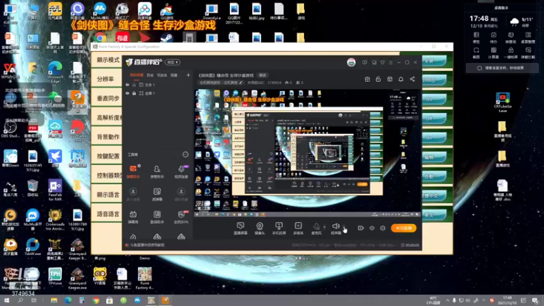Select 顯示模式 in Rune Factory configuration

pyautogui.click(x=108, y=60)
